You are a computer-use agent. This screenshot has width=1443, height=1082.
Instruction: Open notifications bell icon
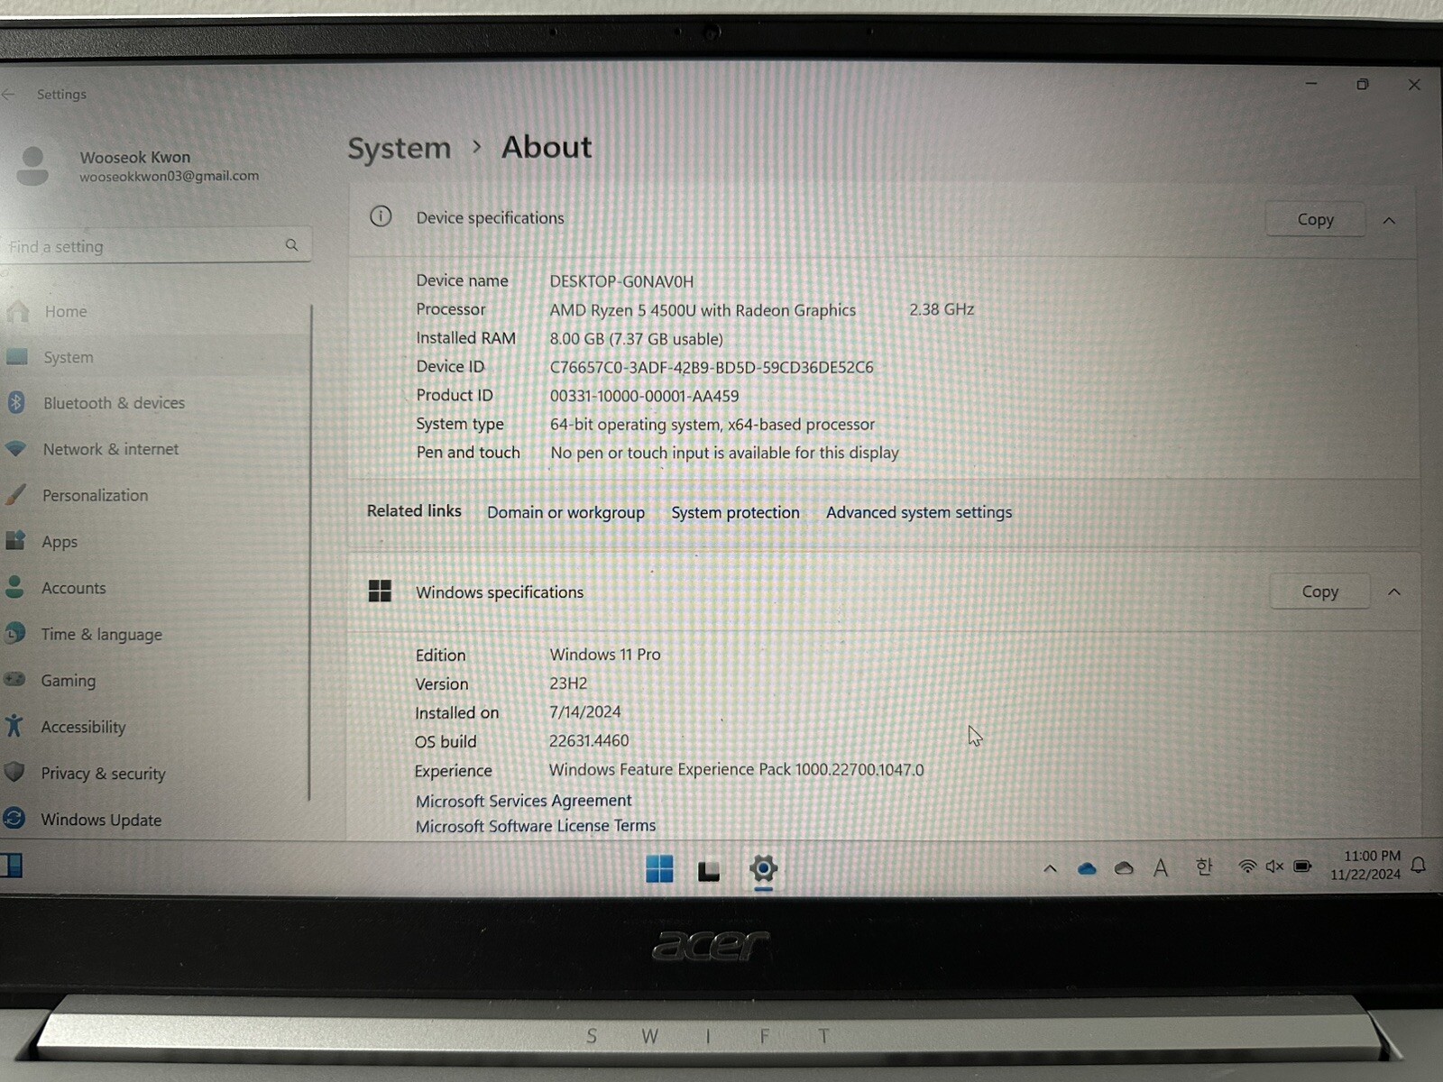tap(1419, 866)
